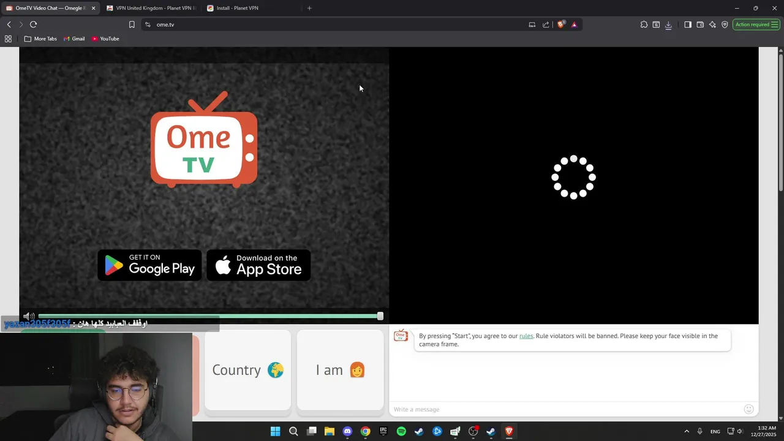Open a new browser tab
The image size is (784, 441).
coord(309,8)
